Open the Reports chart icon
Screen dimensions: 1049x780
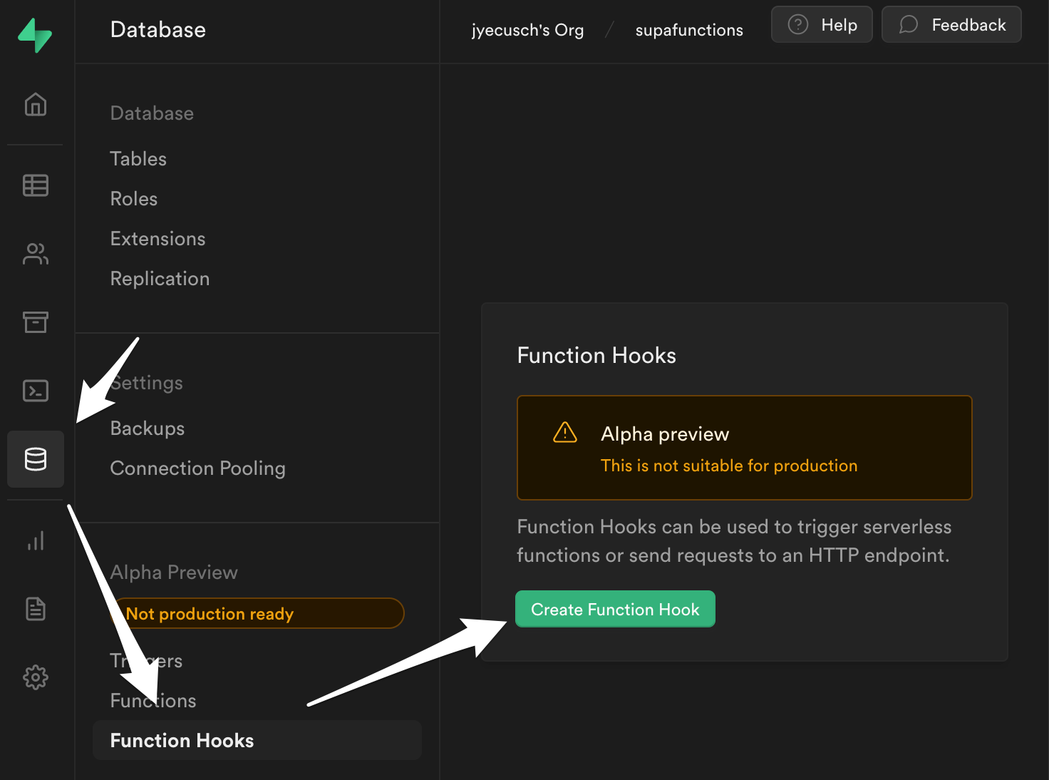pos(35,540)
